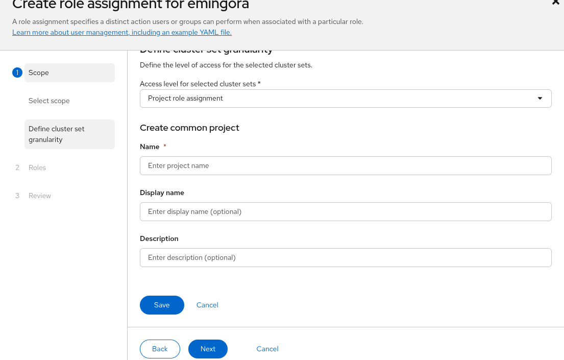
Task: Go to the Scope wizard step
Action: (x=69, y=73)
